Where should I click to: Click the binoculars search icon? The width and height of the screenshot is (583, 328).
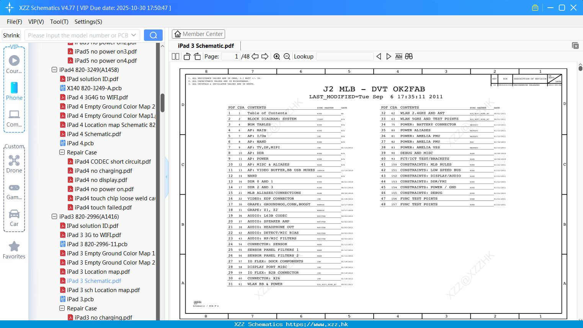pos(409,57)
